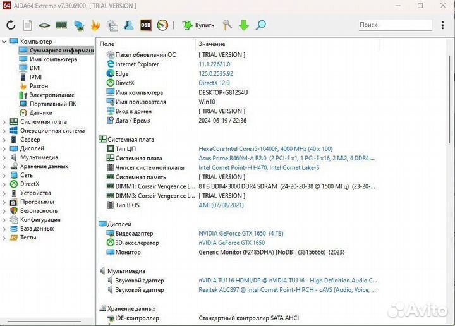Start the system stability test flame icon

[x=95, y=25]
